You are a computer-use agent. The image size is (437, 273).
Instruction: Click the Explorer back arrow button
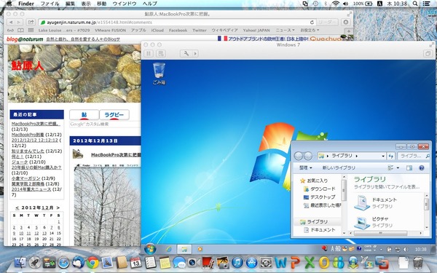[x=298, y=156]
